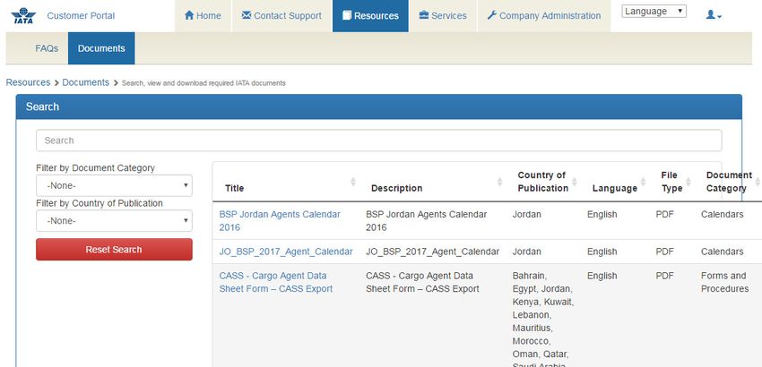Sort by Country of Publication arrows

(575, 182)
